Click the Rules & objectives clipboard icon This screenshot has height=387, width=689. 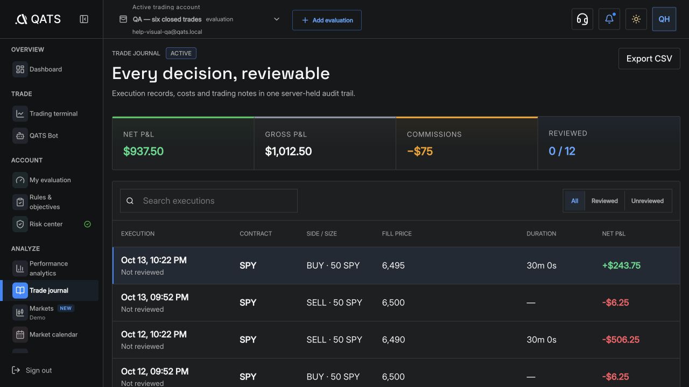(x=20, y=202)
